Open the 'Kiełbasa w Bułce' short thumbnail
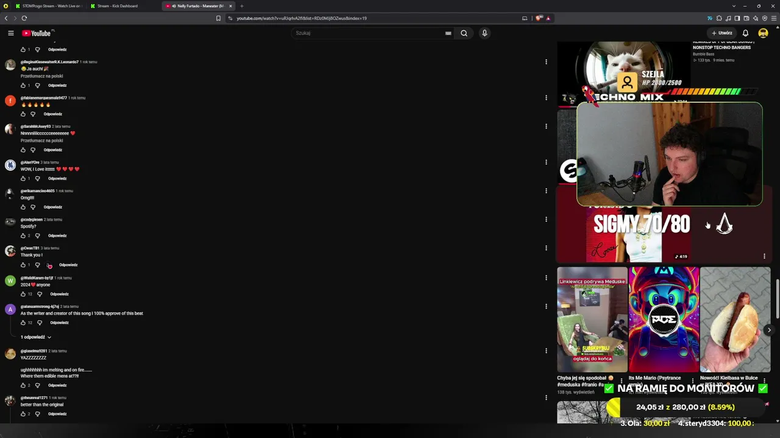Screen dimensions: 780x438 pos(736,319)
